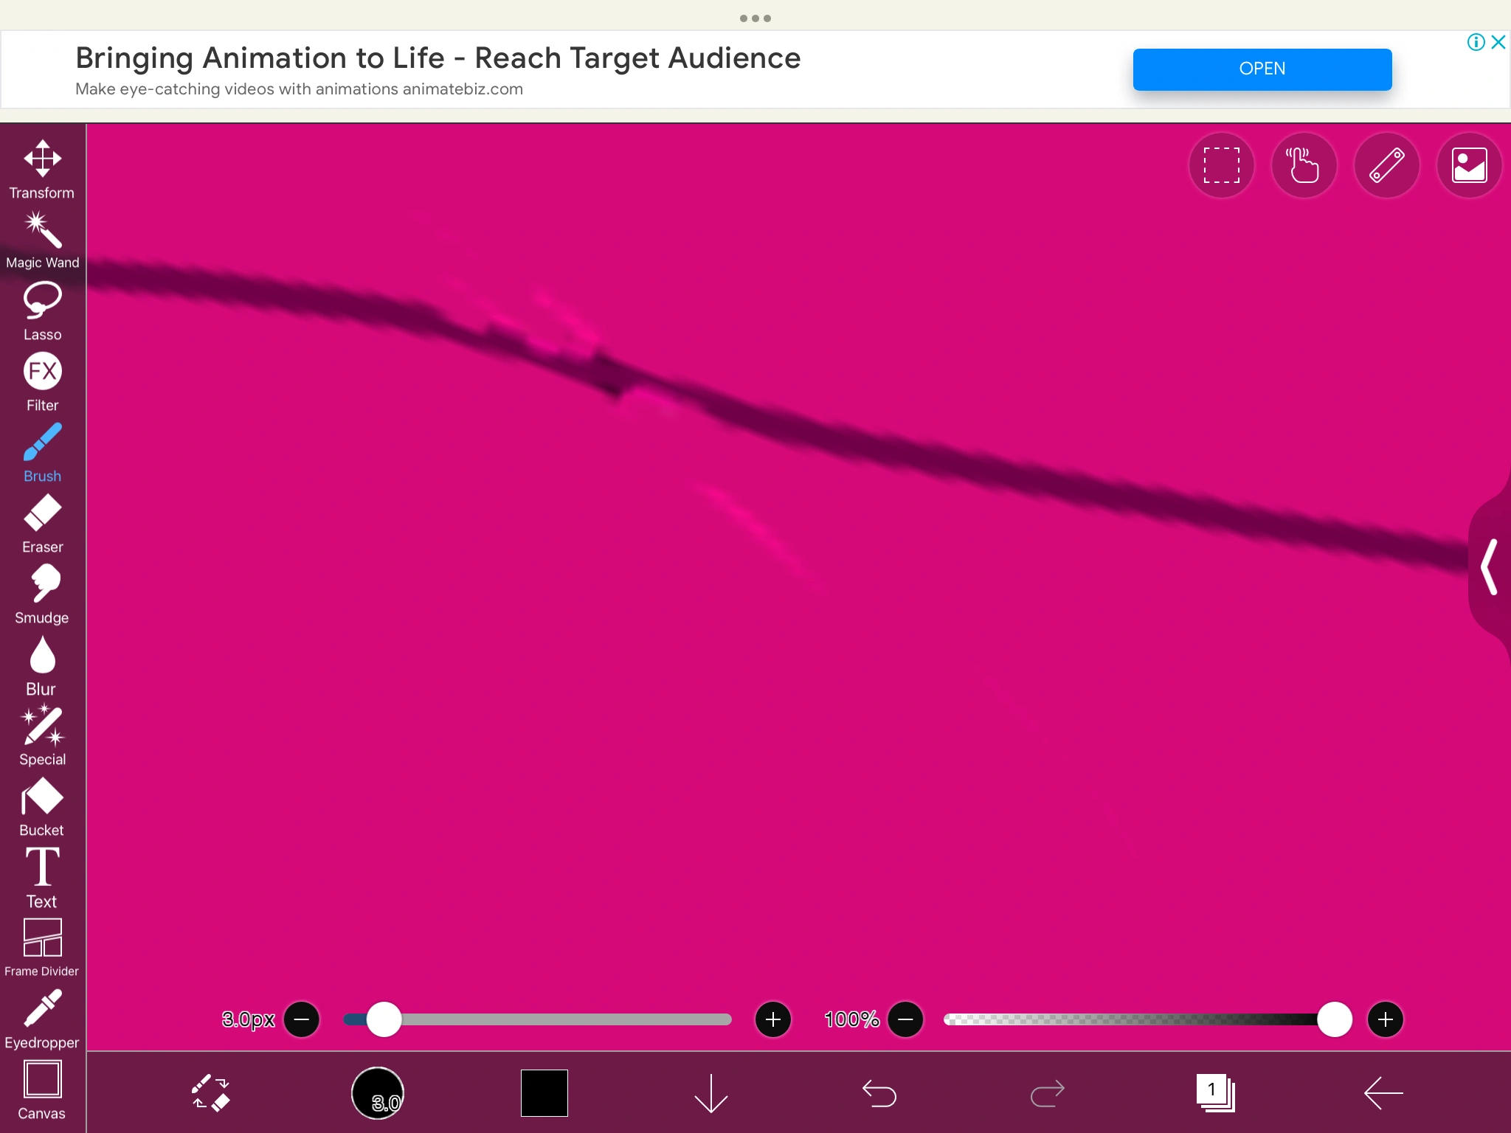Click the OPEN ad button
1511x1133 pixels.
[1262, 69]
